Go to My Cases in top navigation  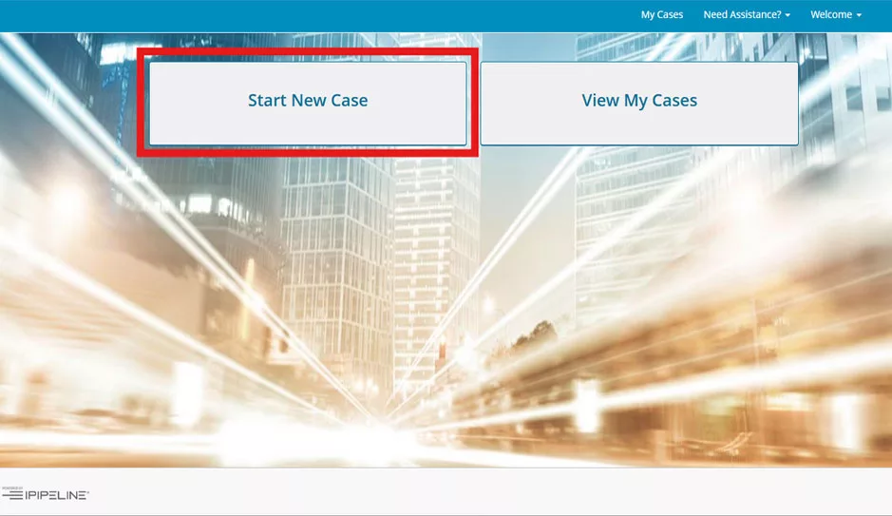click(x=661, y=15)
